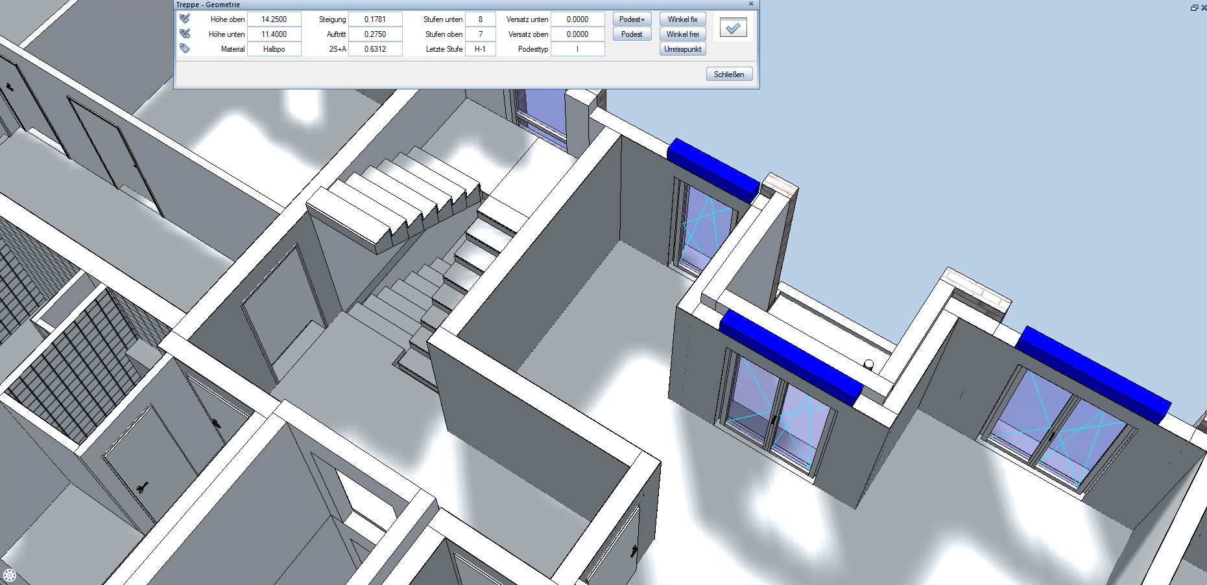
Task: Select the Winkel fix option
Action: pyautogui.click(x=682, y=19)
